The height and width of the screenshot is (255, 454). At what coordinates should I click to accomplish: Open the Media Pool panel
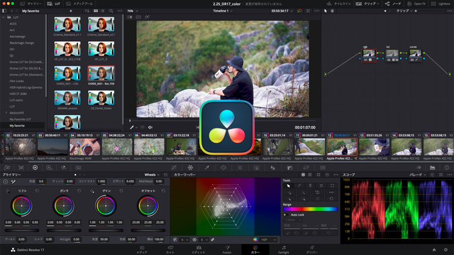pyautogui.click(x=79, y=4)
